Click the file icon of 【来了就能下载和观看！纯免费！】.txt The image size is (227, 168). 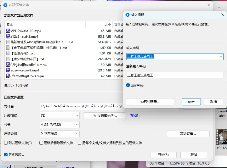click(8, 48)
